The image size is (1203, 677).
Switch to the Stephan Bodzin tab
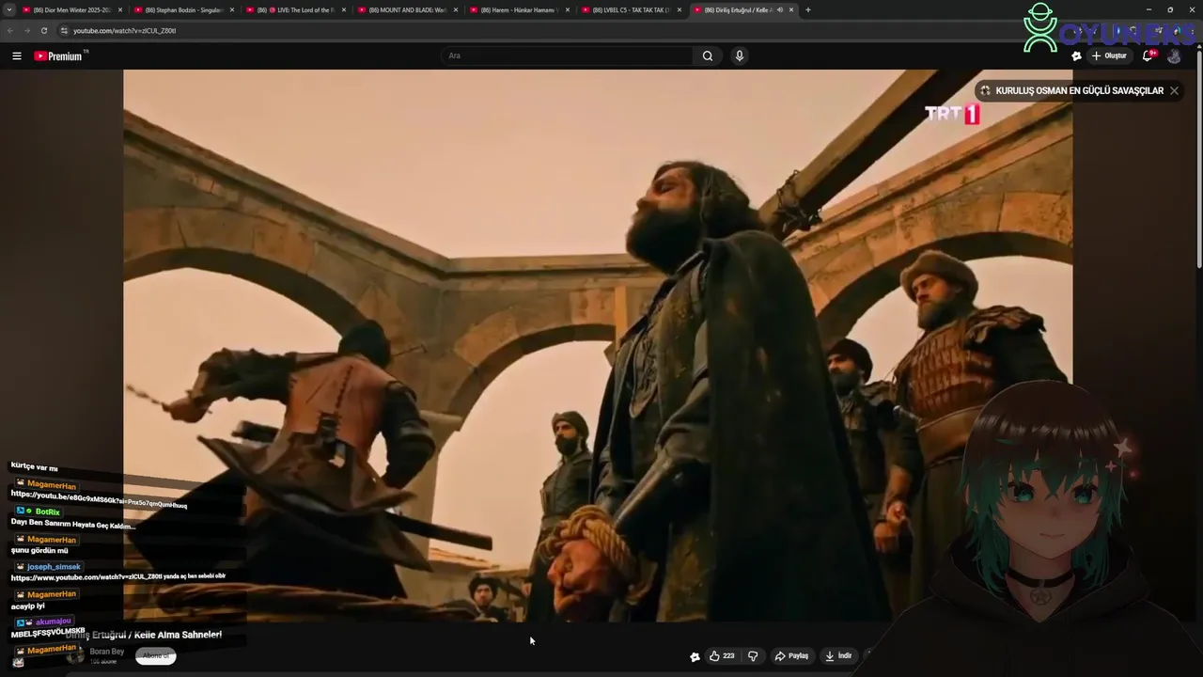click(x=183, y=9)
